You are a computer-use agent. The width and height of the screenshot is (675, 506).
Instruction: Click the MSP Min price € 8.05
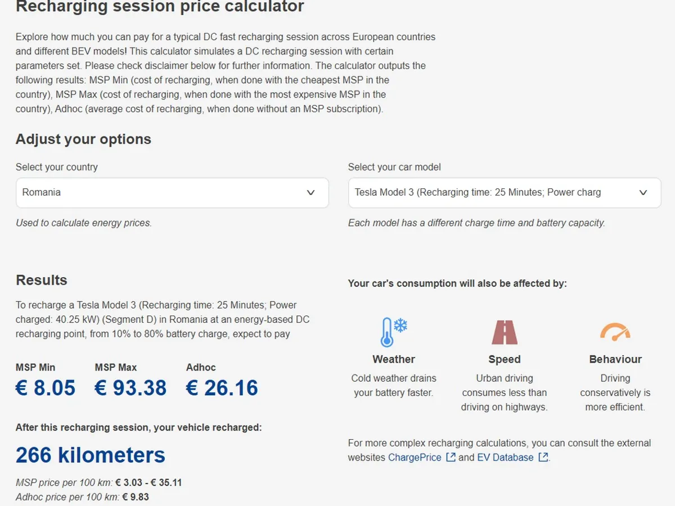46,388
